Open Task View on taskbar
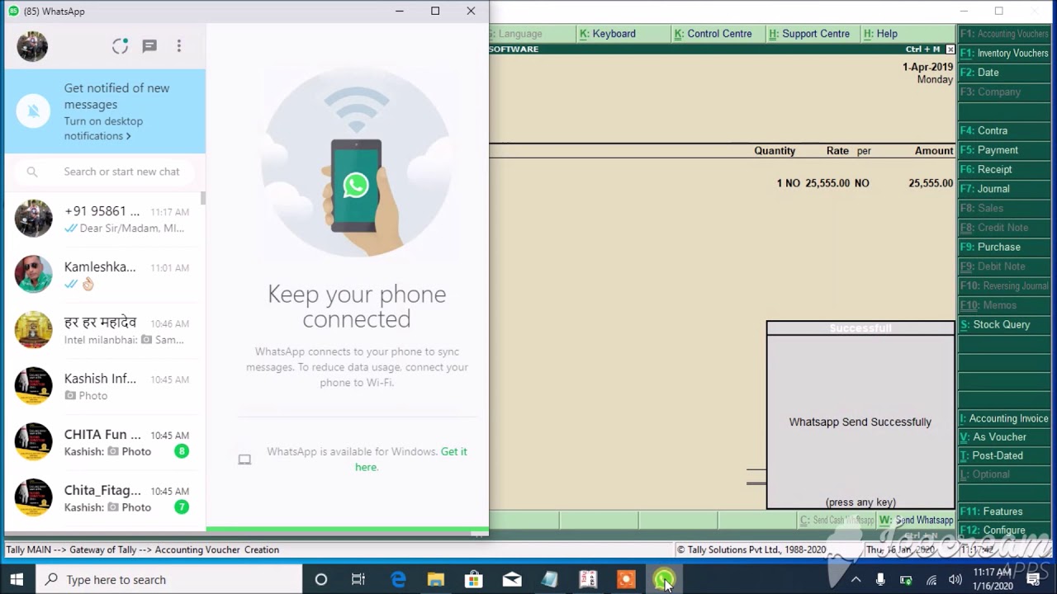Image resolution: width=1057 pixels, height=594 pixels. point(358,579)
